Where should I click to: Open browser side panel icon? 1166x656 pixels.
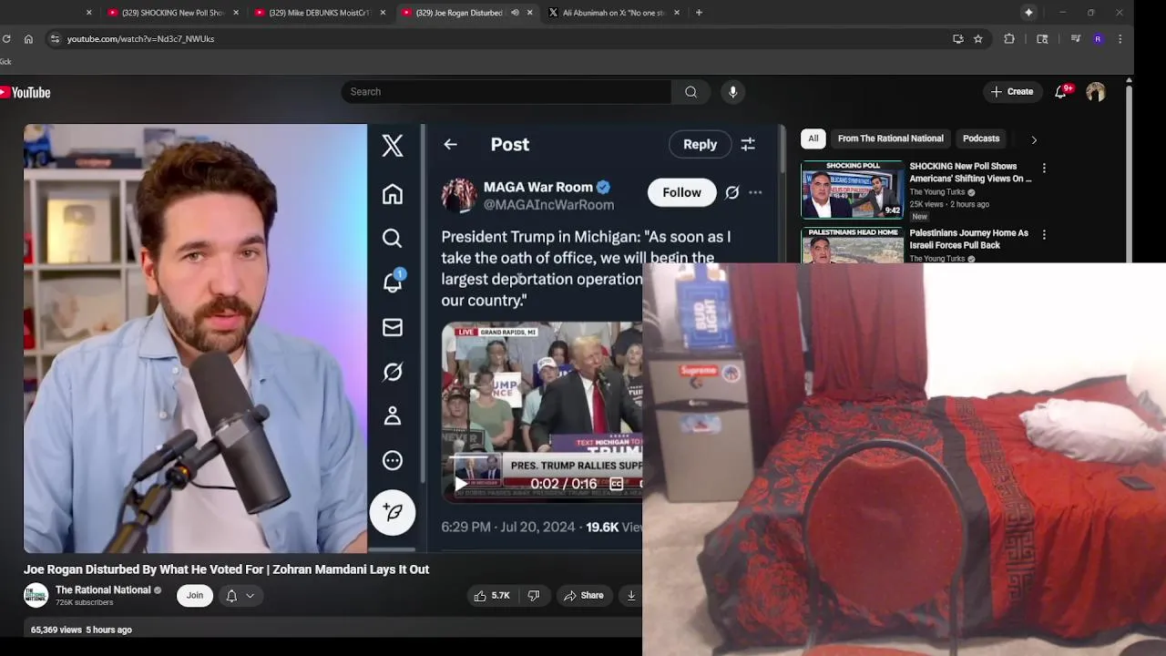pyautogui.click(x=1042, y=39)
